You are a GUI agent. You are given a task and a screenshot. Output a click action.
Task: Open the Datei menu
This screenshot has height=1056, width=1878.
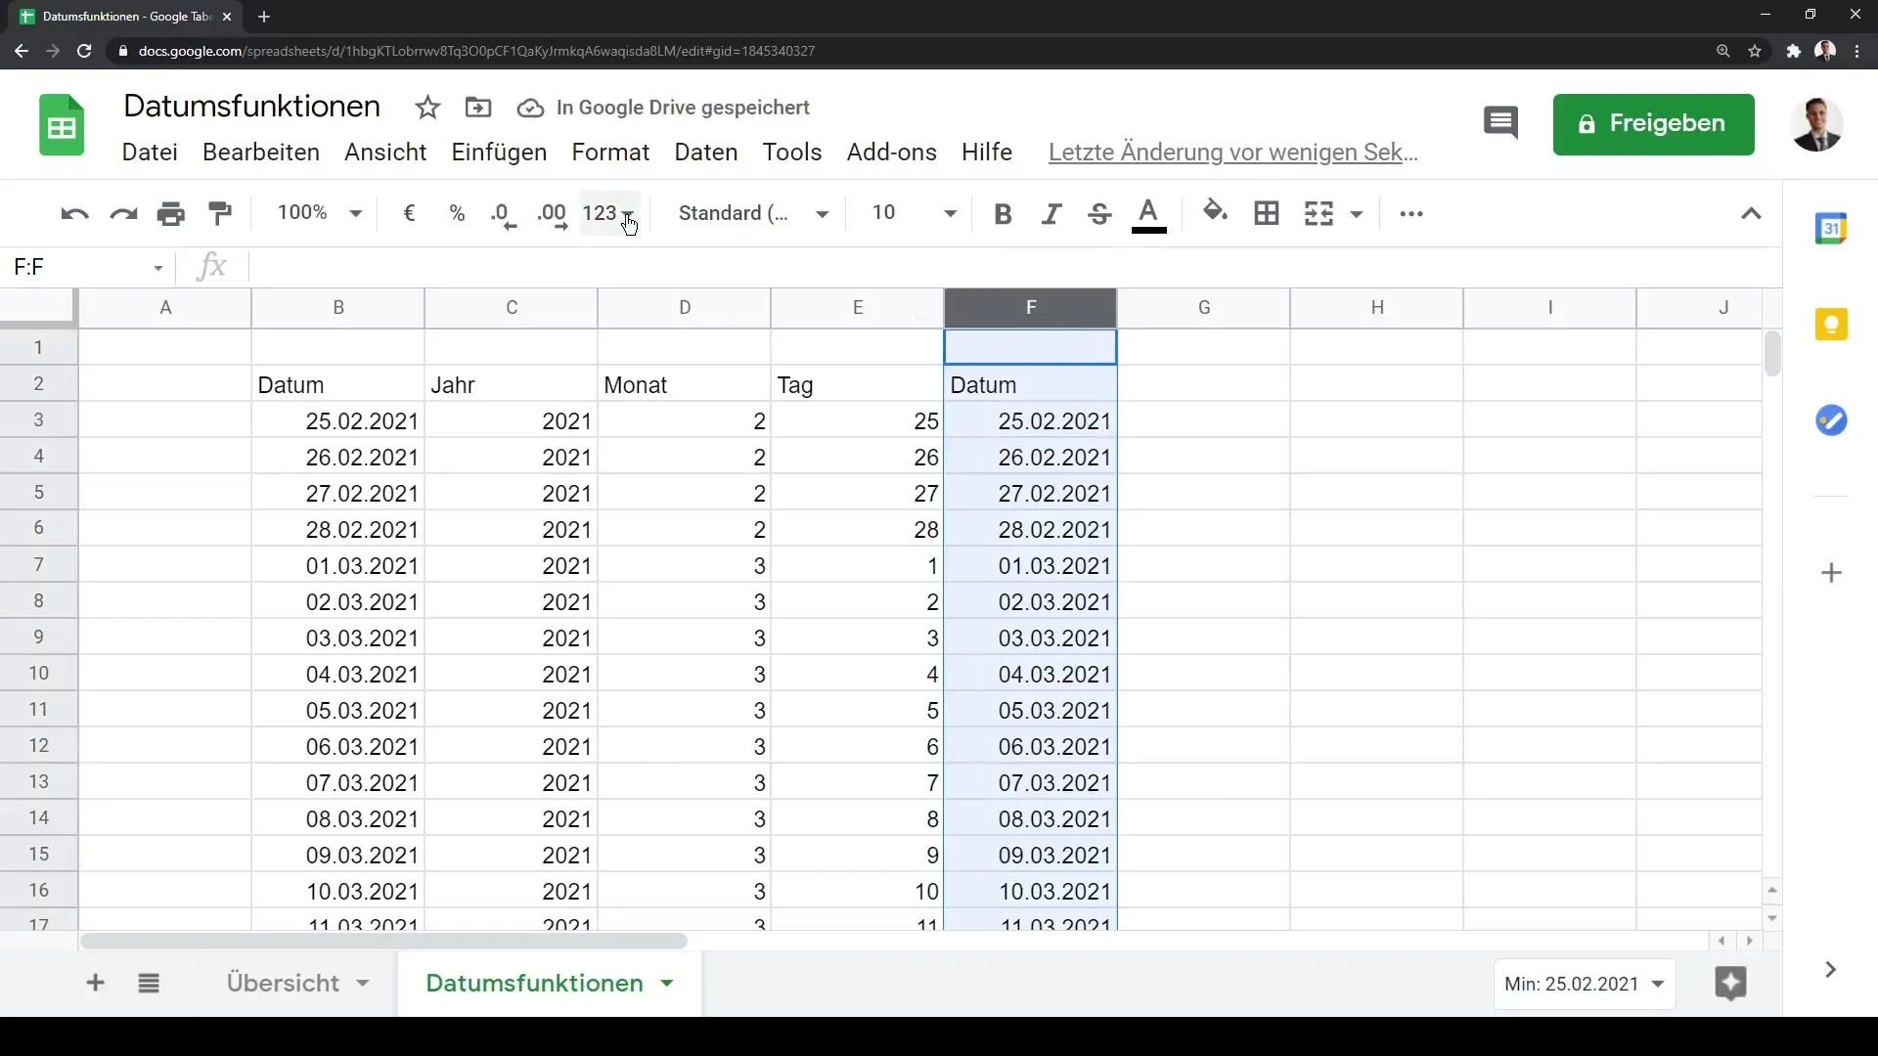coord(150,153)
